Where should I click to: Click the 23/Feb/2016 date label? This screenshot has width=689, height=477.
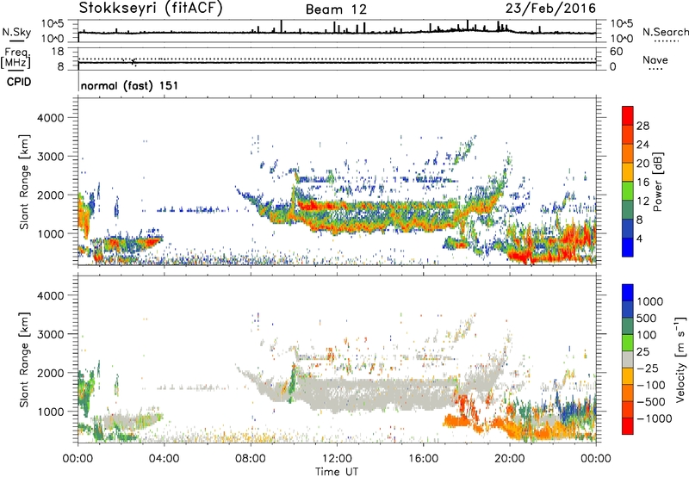point(555,9)
